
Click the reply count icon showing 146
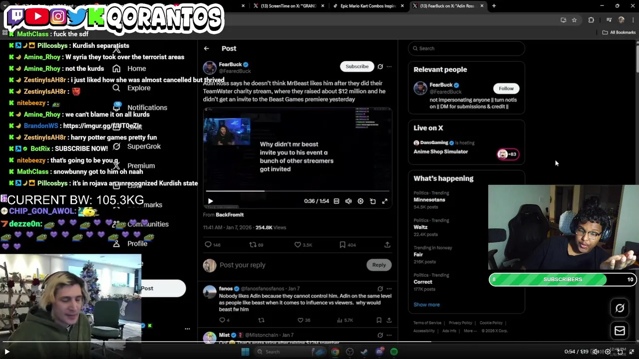pyautogui.click(x=213, y=245)
